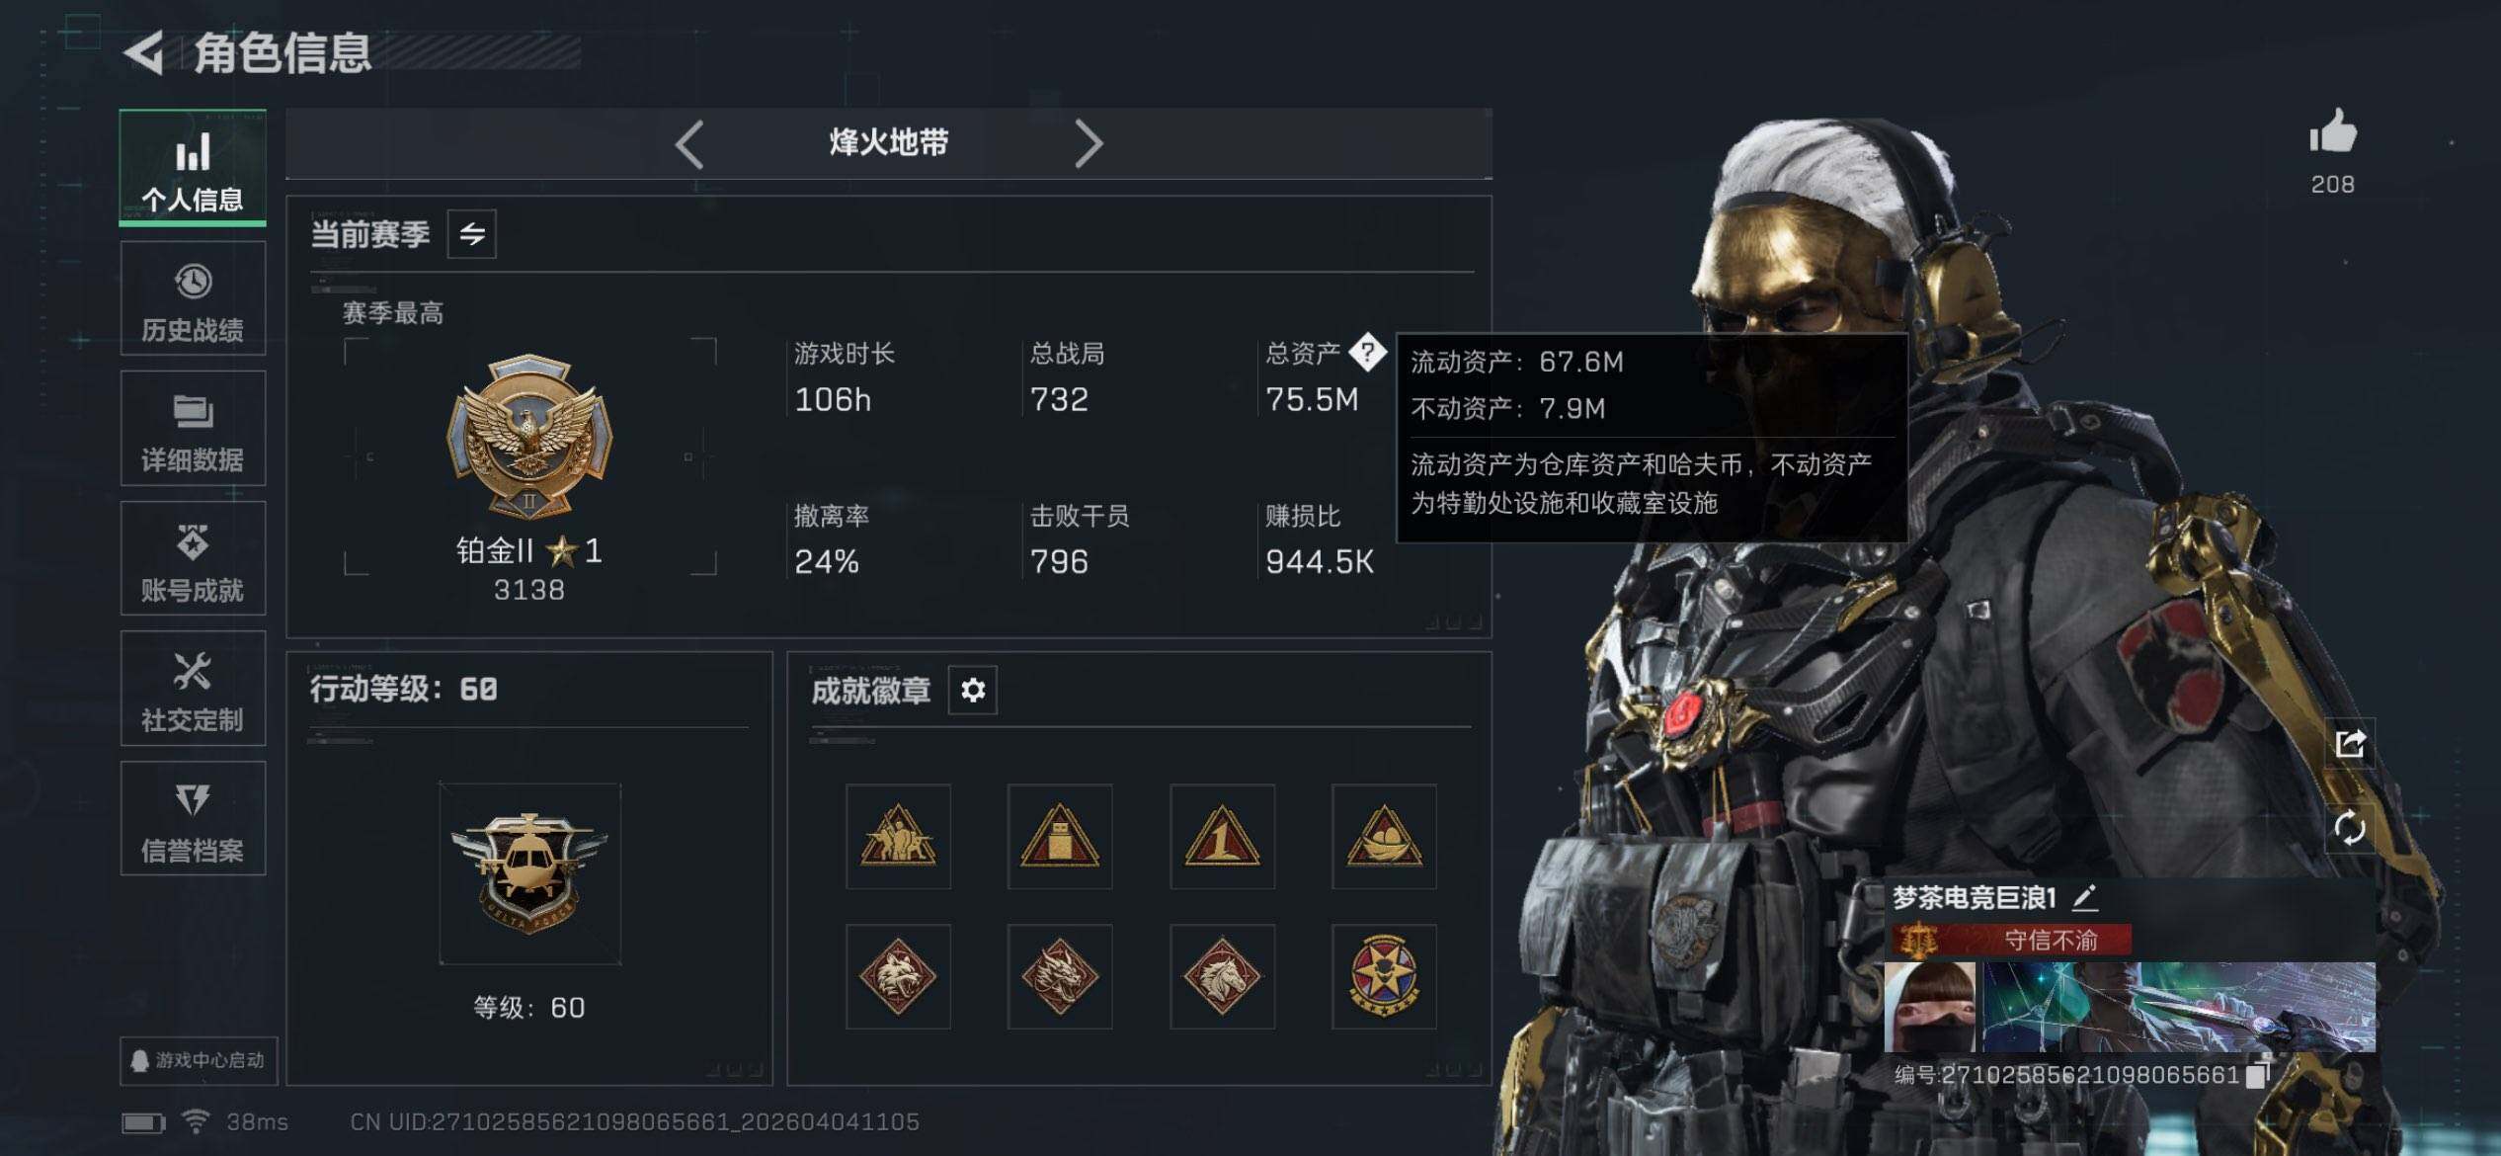Click the player avatar thumbnail
Screen dimensions: 2501x1156
tap(1929, 1007)
